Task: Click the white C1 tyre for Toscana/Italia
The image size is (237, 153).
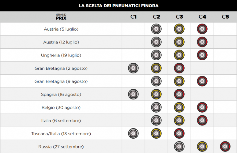Action: tap(133, 133)
